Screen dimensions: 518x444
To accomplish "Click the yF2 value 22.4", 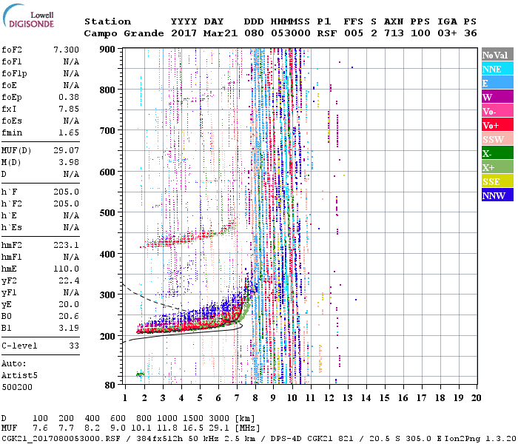I will point(69,280).
